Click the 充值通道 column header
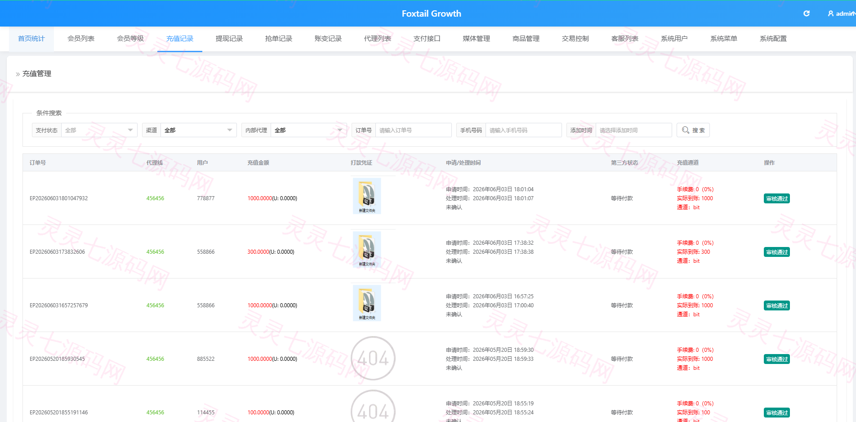 tap(688, 162)
